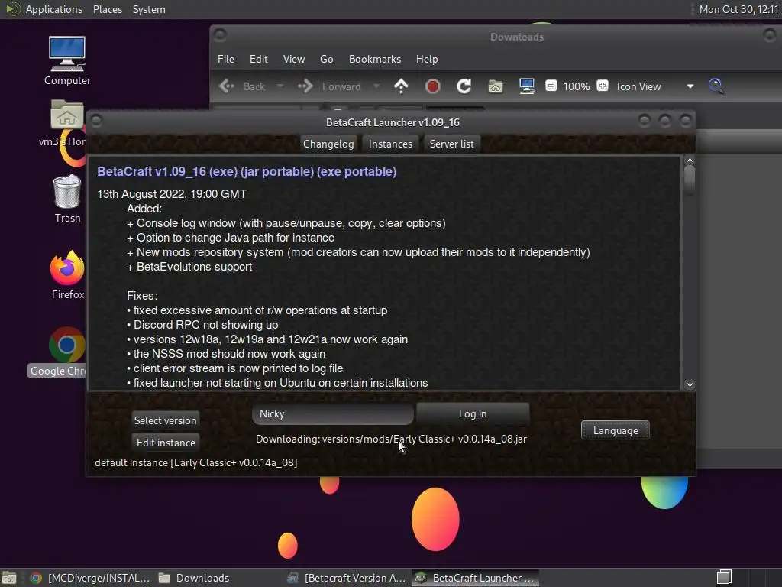
Task: Click Downloading status text in launcher
Action: point(391,439)
